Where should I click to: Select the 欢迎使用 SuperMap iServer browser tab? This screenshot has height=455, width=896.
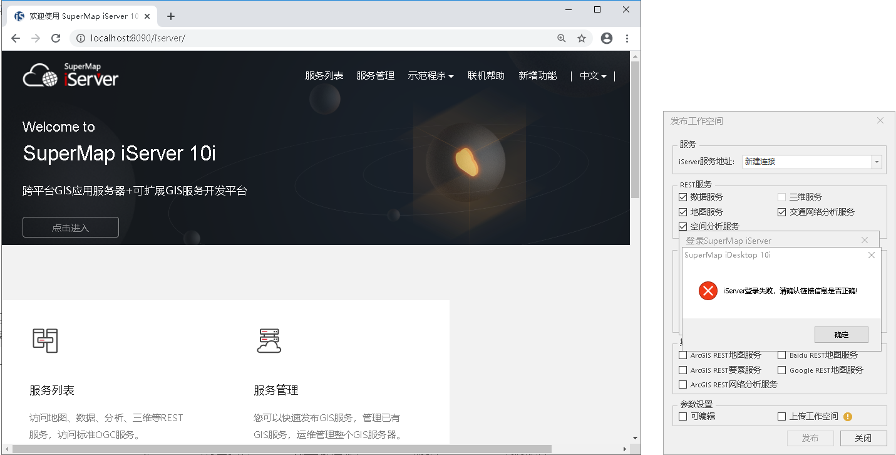tap(83, 16)
